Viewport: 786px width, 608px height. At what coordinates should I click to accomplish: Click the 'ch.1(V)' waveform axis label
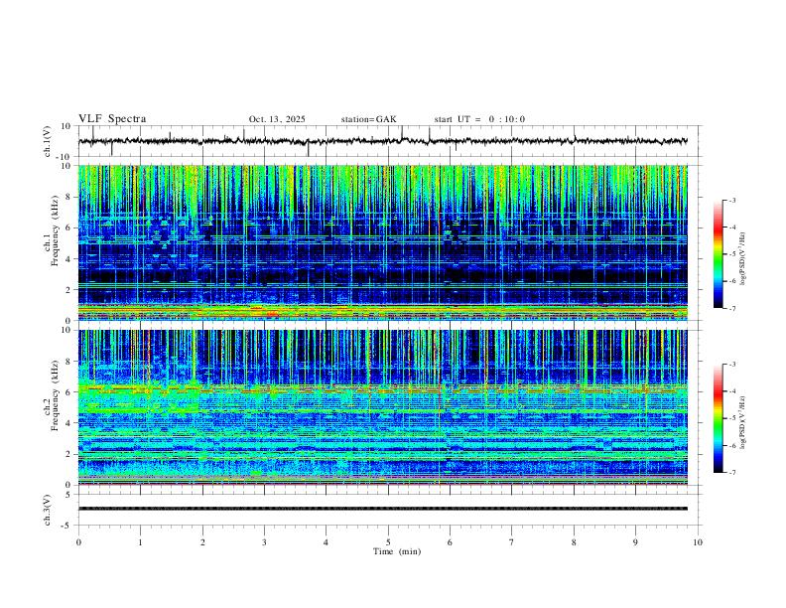click(48, 141)
